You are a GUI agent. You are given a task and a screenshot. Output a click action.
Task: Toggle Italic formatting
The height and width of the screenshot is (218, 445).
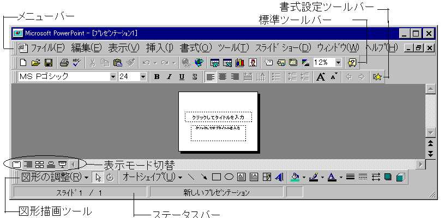click(x=169, y=77)
